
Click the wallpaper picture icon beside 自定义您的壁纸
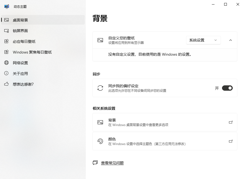100,40
